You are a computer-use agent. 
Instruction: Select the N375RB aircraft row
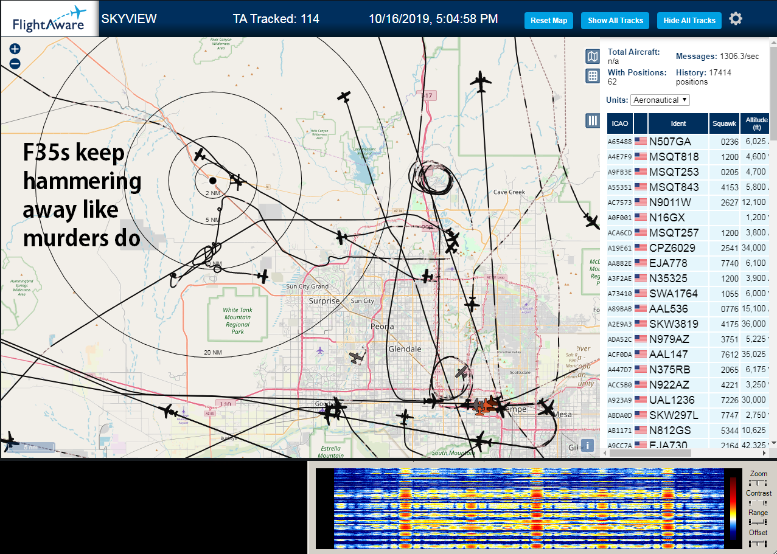[x=688, y=369]
